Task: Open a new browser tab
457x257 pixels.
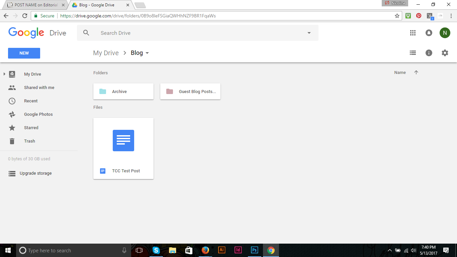Action: pos(140,5)
